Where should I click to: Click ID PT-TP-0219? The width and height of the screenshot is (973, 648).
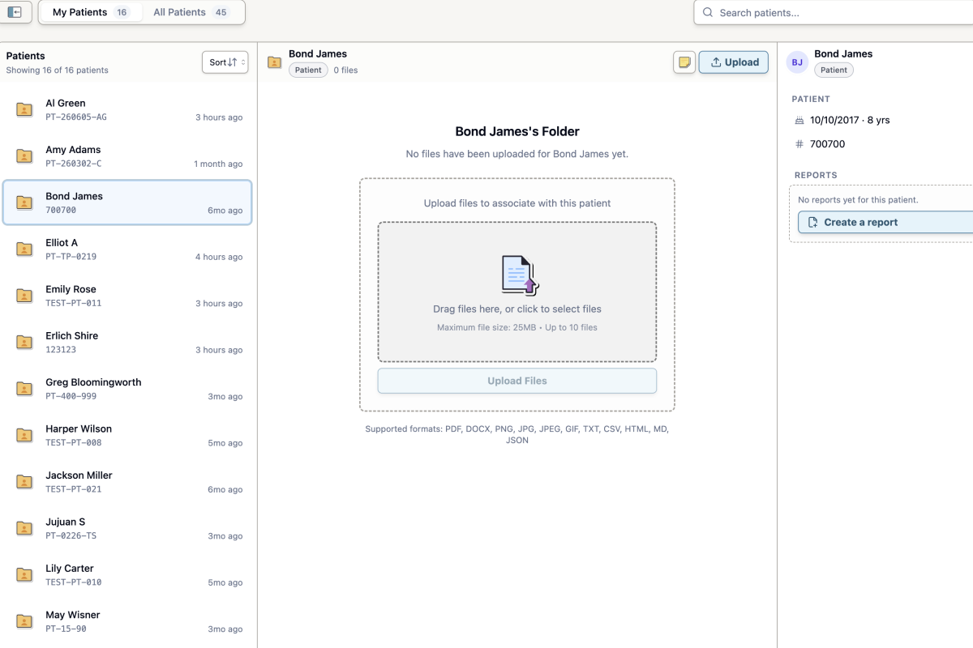coord(71,257)
